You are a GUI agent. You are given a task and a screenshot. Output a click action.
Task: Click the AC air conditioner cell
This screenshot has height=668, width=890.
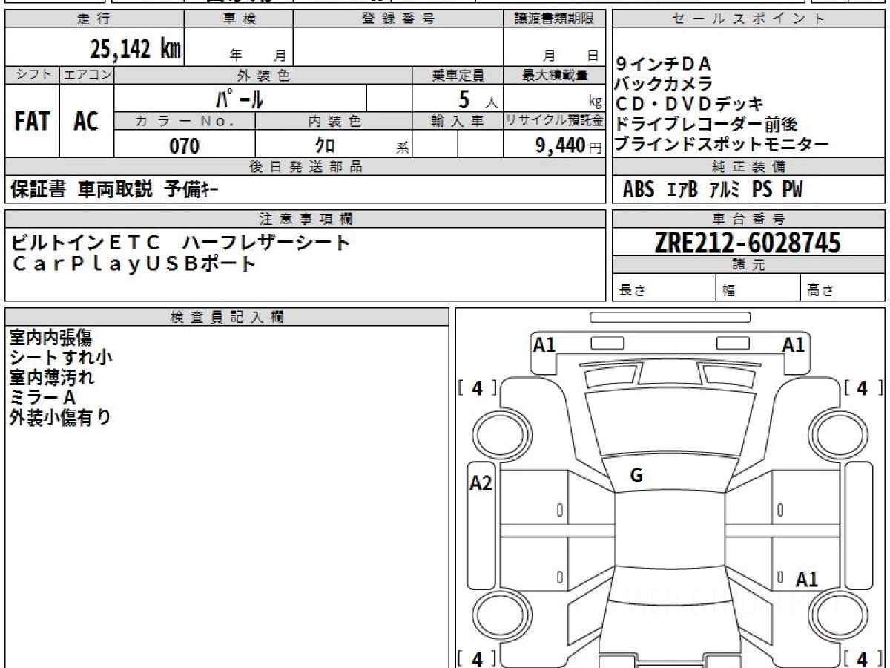[x=86, y=122]
